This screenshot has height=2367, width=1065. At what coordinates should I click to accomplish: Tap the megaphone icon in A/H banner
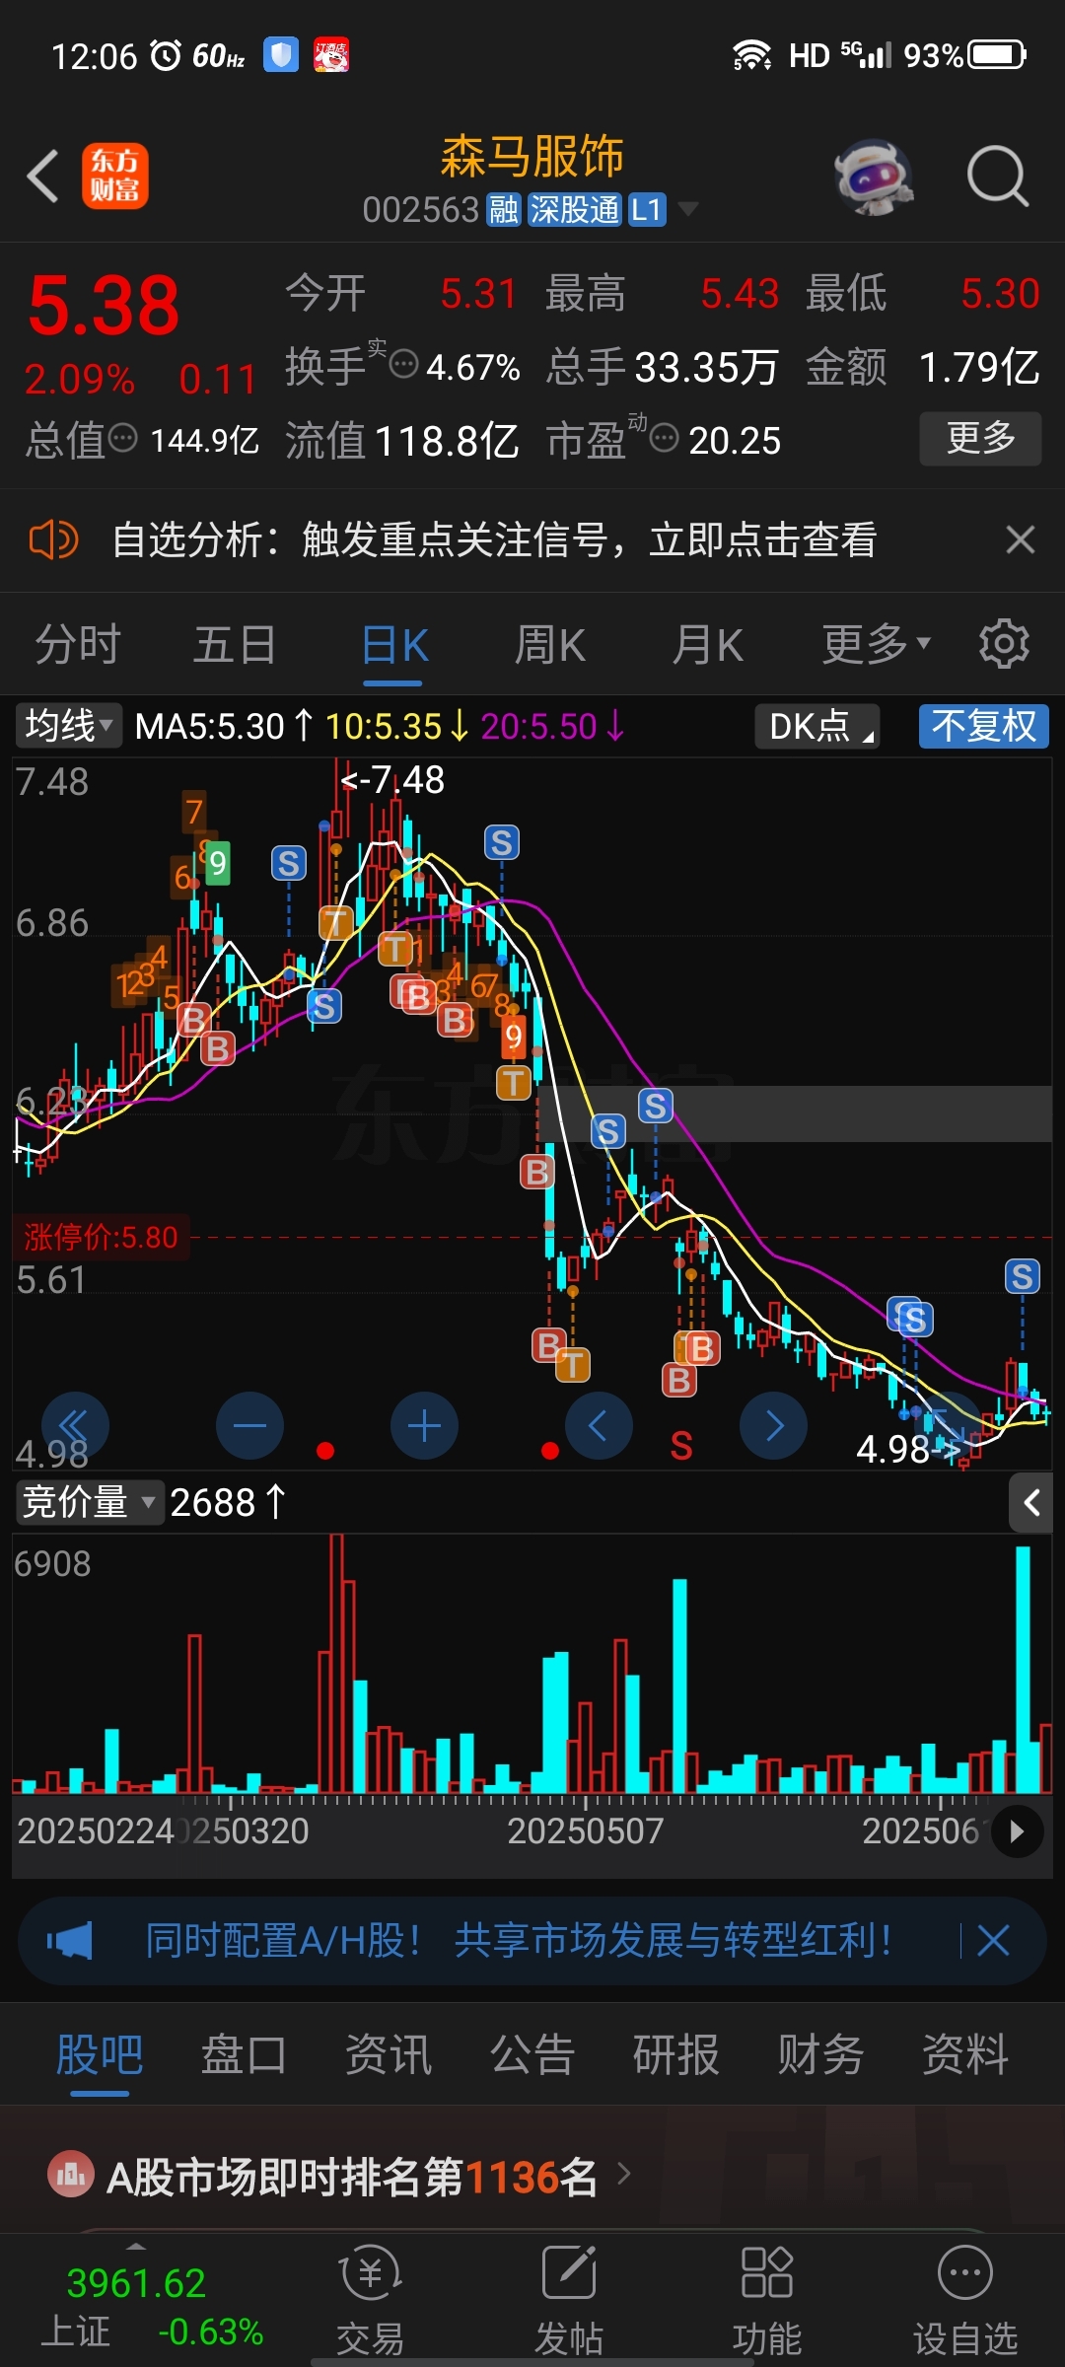click(70, 1941)
